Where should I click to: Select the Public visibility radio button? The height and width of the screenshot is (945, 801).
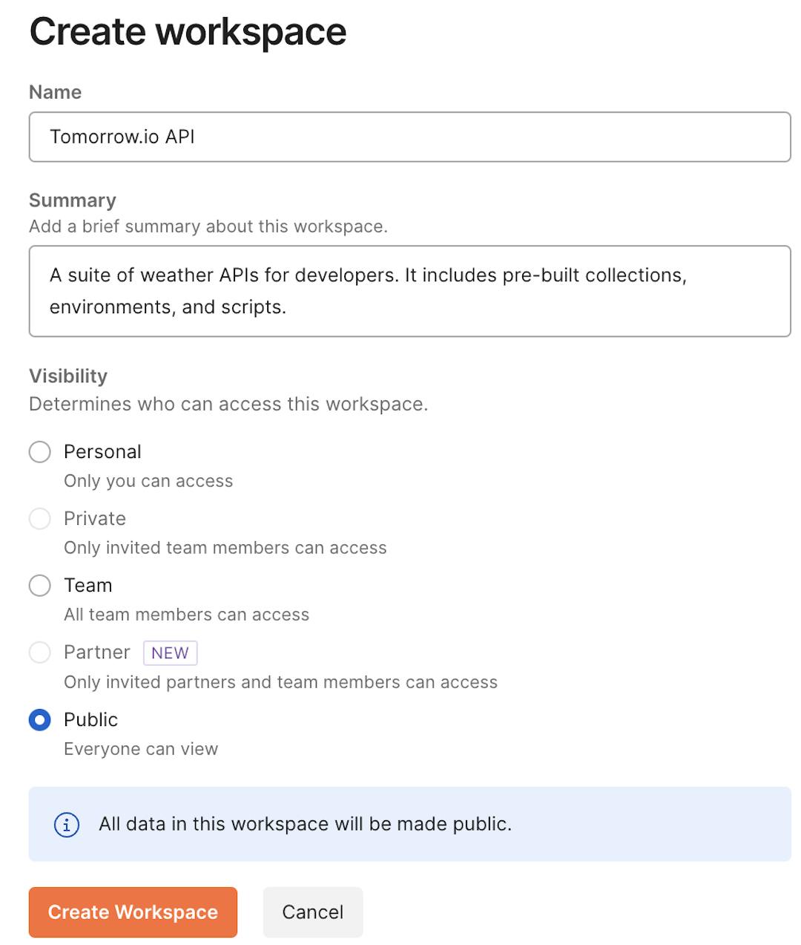[x=40, y=720]
